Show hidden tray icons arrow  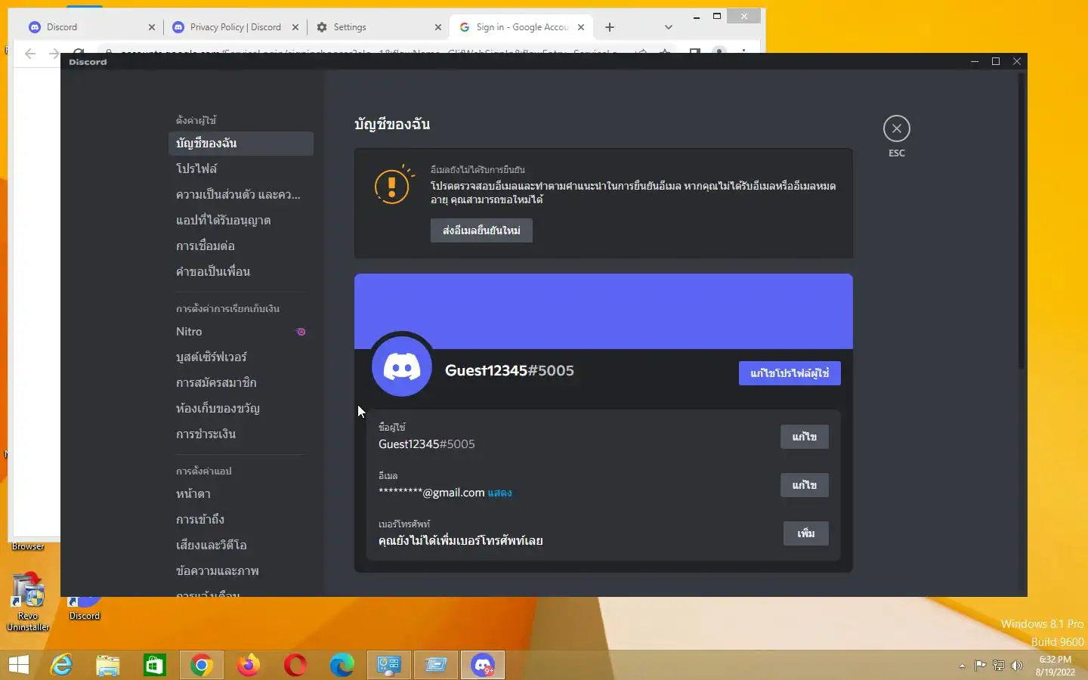[962, 666]
